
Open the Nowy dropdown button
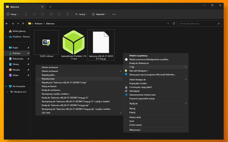13,14
